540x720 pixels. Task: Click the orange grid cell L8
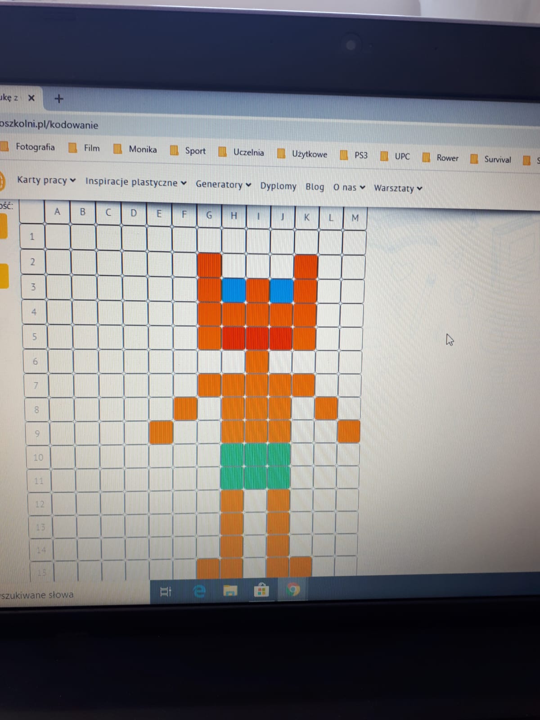coord(326,408)
